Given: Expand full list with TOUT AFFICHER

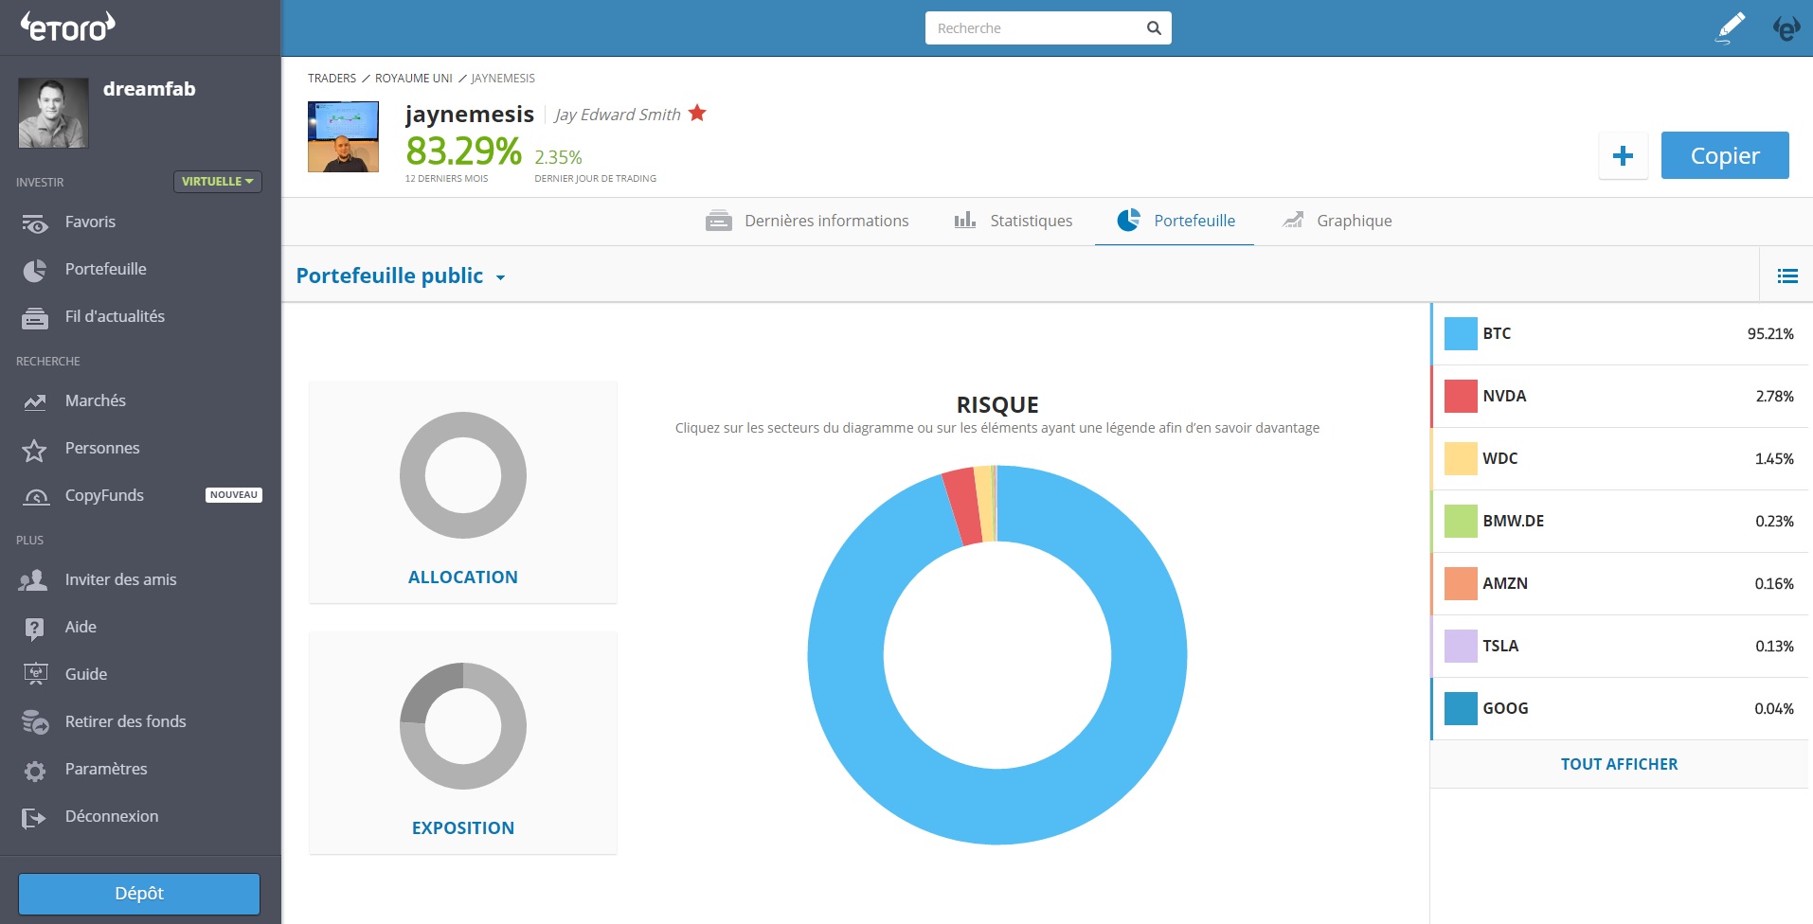Looking at the screenshot, I should pos(1618,764).
